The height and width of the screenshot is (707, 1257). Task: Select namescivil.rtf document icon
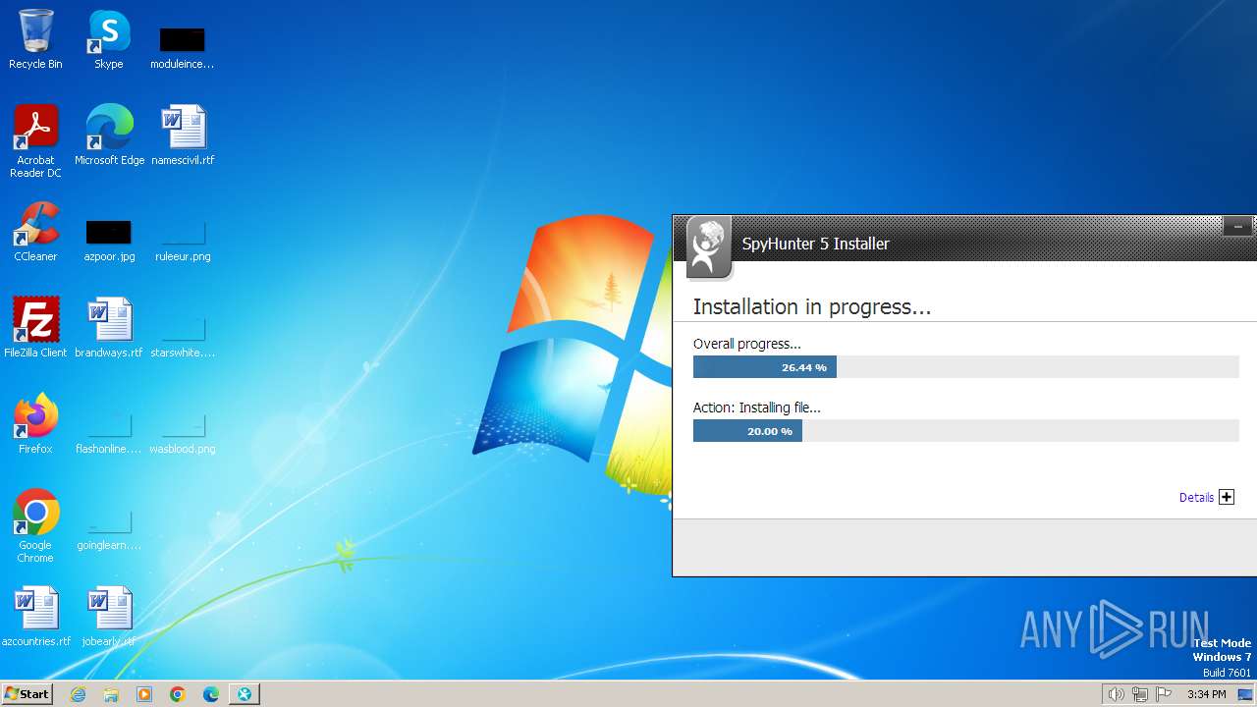click(183, 135)
